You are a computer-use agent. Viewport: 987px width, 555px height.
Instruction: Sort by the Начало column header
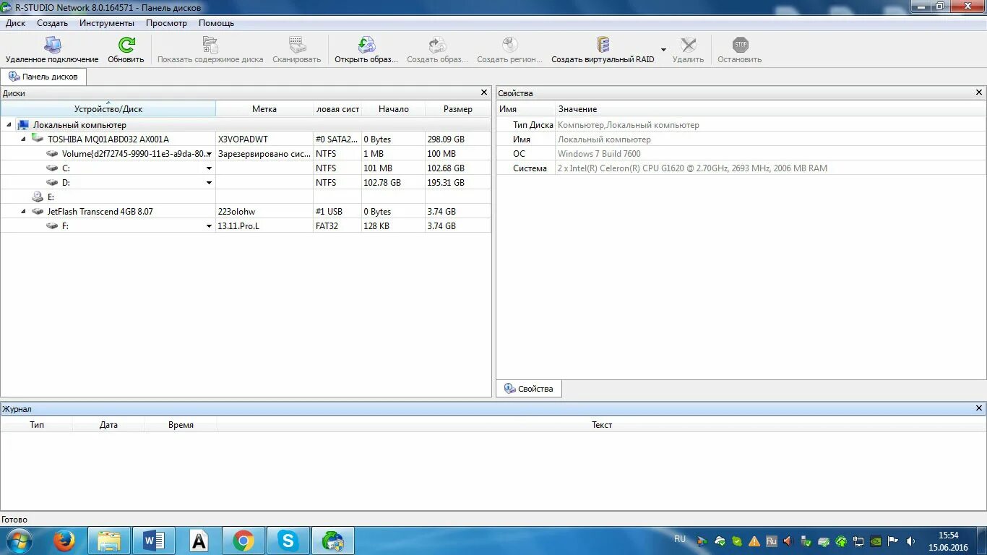click(x=393, y=109)
